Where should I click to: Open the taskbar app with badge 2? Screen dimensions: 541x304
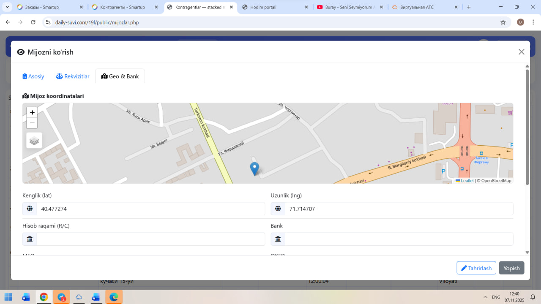[62, 297]
